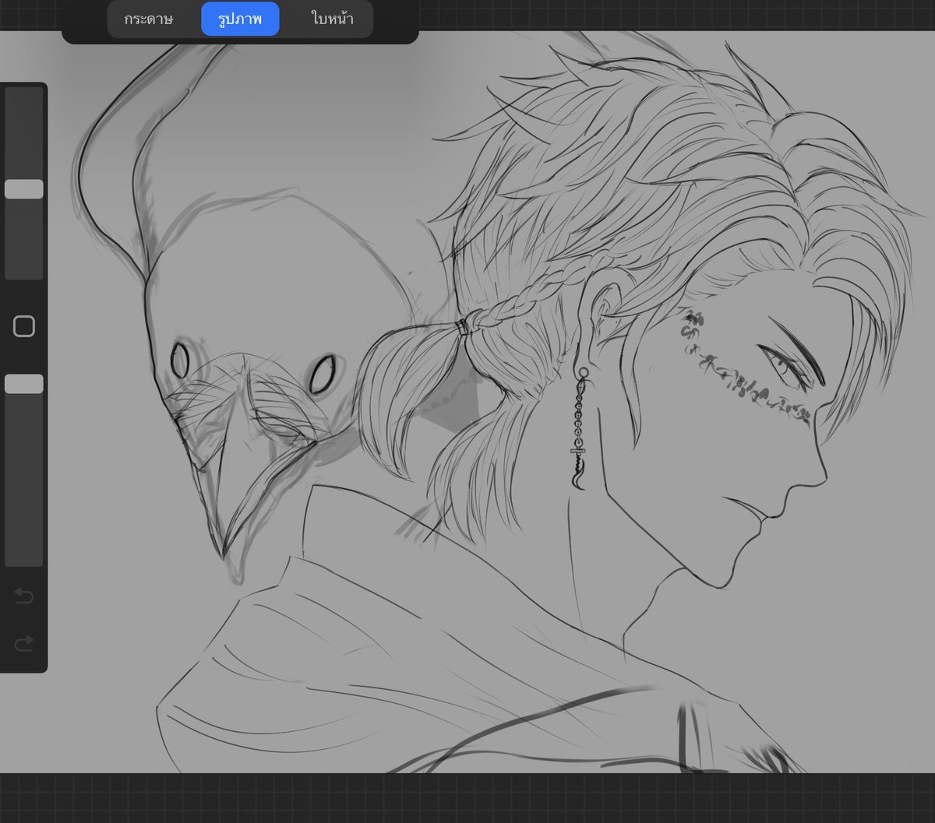Image resolution: width=935 pixels, height=823 pixels.
Task: Click the undo arrow in sidebar
Action: pyautogui.click(x=24, y=597)
